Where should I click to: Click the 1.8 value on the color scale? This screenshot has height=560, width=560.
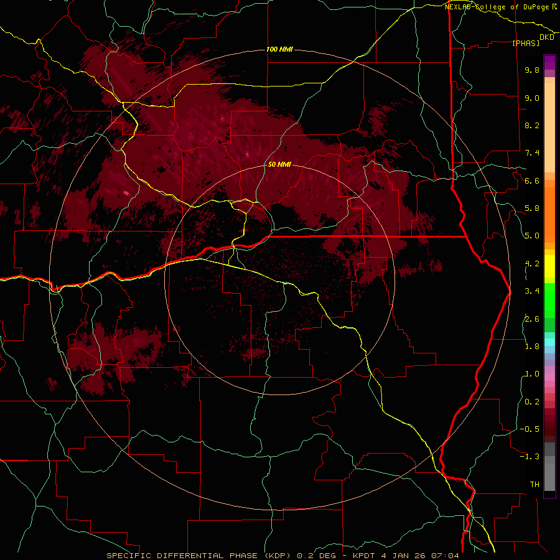pyautogui.click(x=532, y=347)
